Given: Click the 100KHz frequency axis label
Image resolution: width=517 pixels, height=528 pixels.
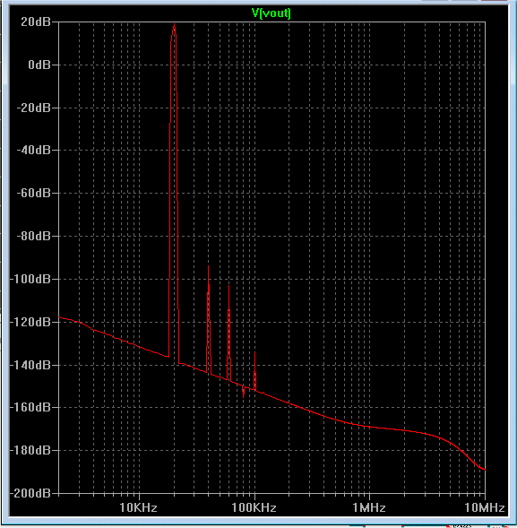Looking at the screenshot, I should [x=254, y=507].
